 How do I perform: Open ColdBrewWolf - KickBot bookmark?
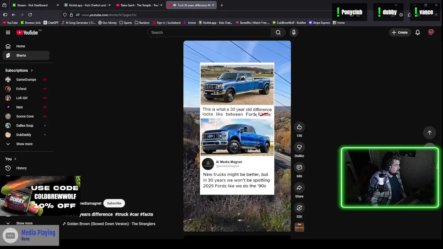click(x=289, y=23)
